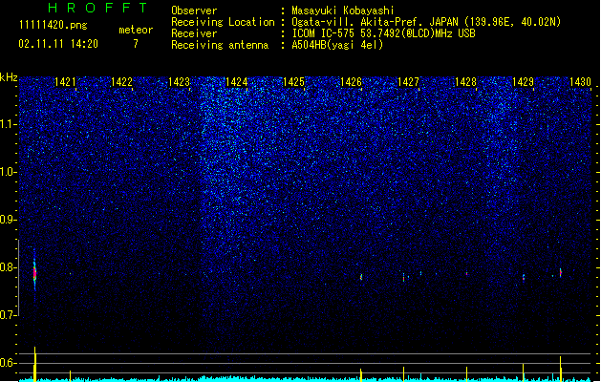Image resolution: width=601 pixels, height=382 pixels.
Task: Click the A504HB(yagi 4el) antenna text
Action: tap(337, 45)
